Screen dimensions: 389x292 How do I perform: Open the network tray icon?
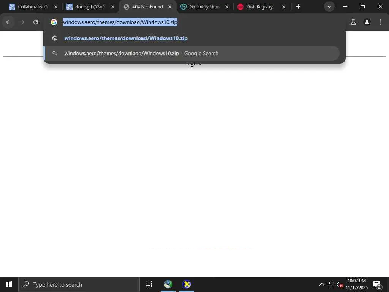click(331, 284)
